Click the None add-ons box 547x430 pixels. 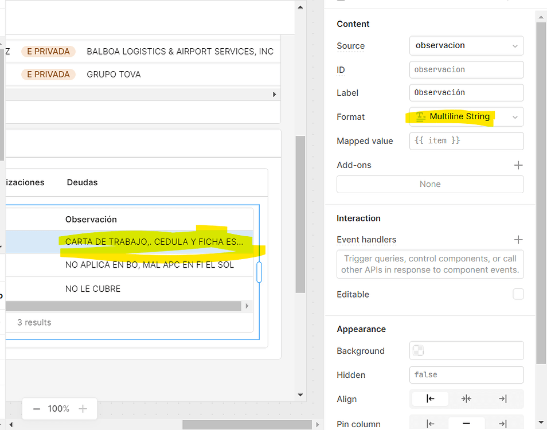coord(430,184)
